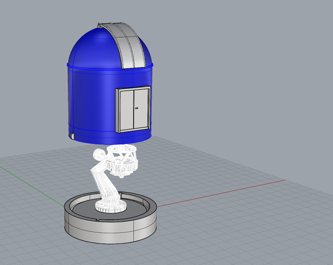Select small grey cylinder at dome bottom edge
This screenshot has width=333, height=265.
pos(72,136)
